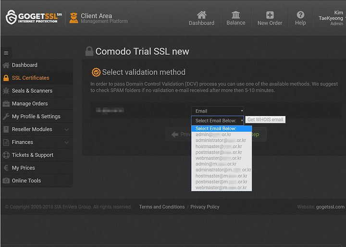346x247 pixels.
Task: Open Help via the top question mark icon
Action: [300, 15]
